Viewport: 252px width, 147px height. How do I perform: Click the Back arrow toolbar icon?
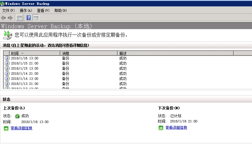[x=3, y=18]
